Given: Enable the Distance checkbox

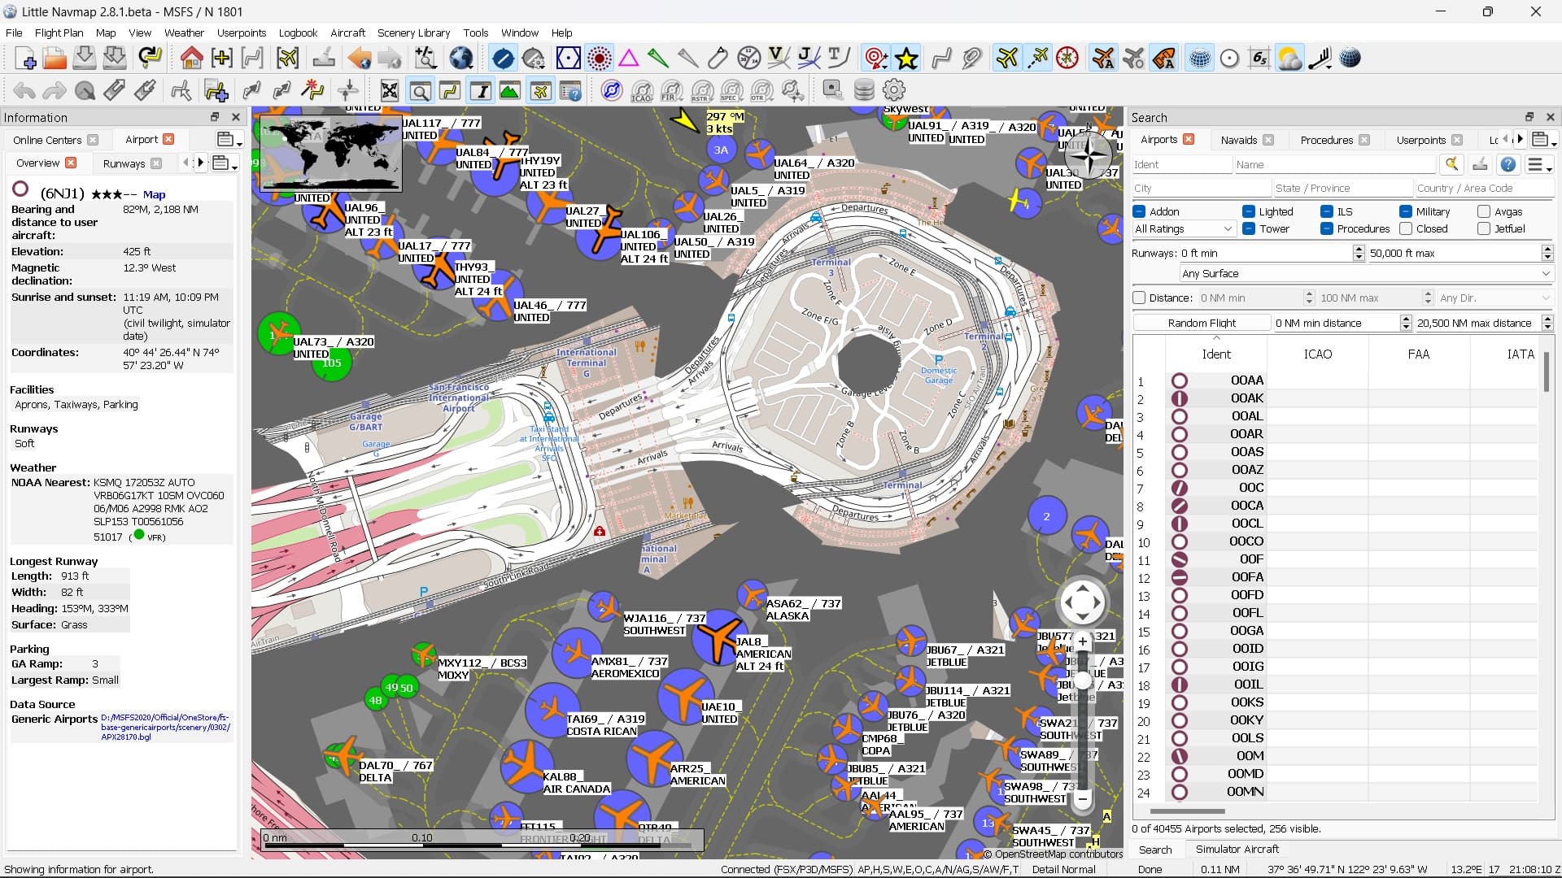Looking at the screenshot, I should point(1139,298).
